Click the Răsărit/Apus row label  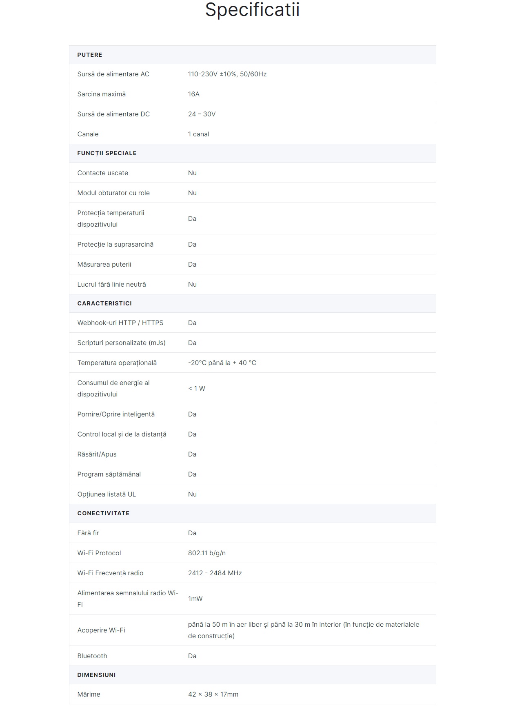tap(97, 454)
